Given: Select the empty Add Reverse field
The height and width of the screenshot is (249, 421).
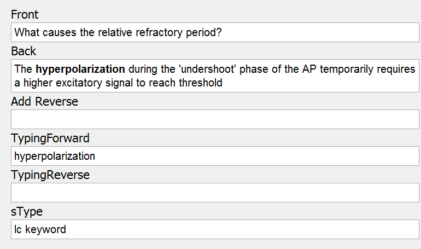Looking at the screenshot, I should [215, 119].
